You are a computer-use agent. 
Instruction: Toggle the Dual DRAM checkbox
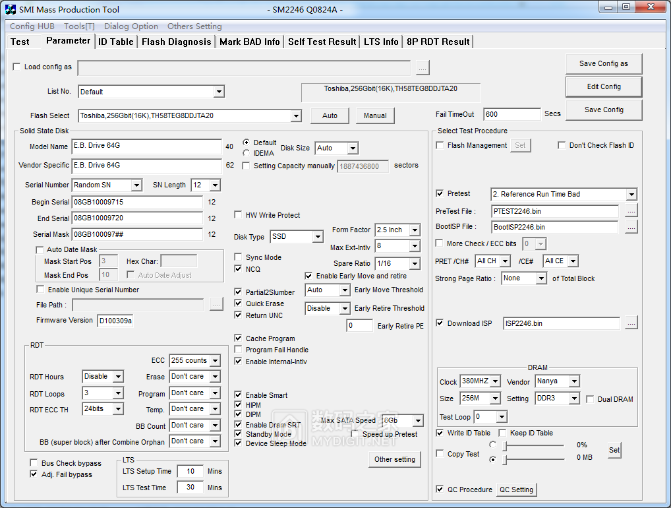[x=590, y=399]
